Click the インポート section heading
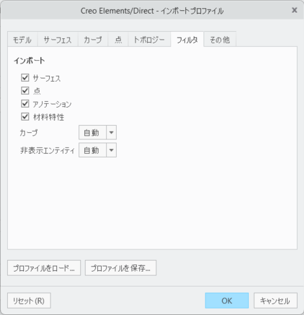The width and height of the screenshot is (304, 315). tap(29, 60)
